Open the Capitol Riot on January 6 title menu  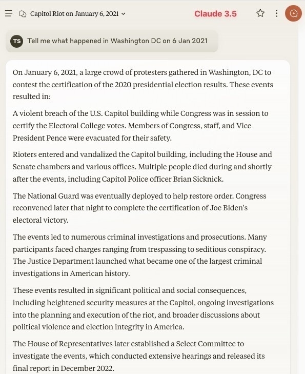pos(74,14)
